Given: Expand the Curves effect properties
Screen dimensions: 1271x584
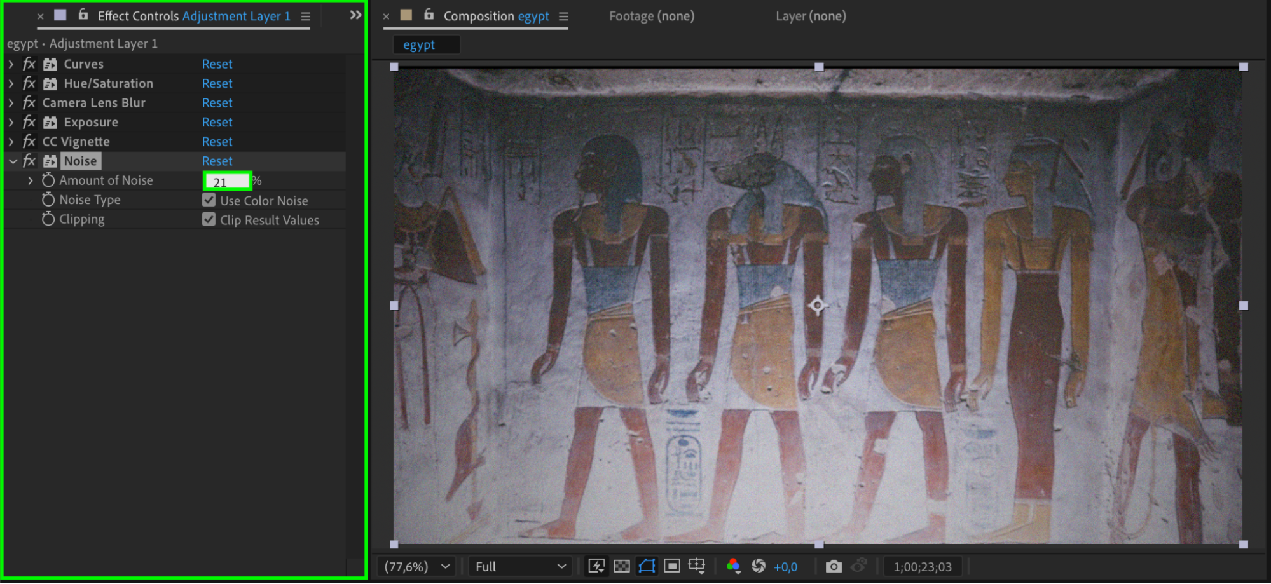Looking at the screenshot, I should 11,64.
